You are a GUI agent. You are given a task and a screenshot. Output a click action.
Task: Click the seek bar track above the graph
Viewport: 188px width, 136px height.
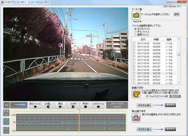[x=71, y=111]
